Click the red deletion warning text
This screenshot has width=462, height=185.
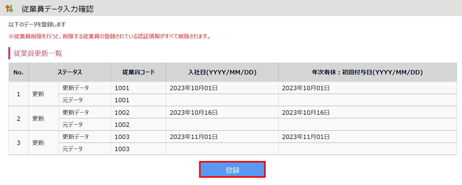(109, 37)
